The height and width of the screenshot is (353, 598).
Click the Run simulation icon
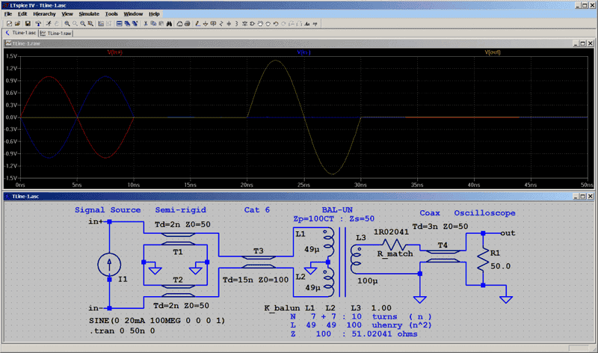(x=48, y=24)
